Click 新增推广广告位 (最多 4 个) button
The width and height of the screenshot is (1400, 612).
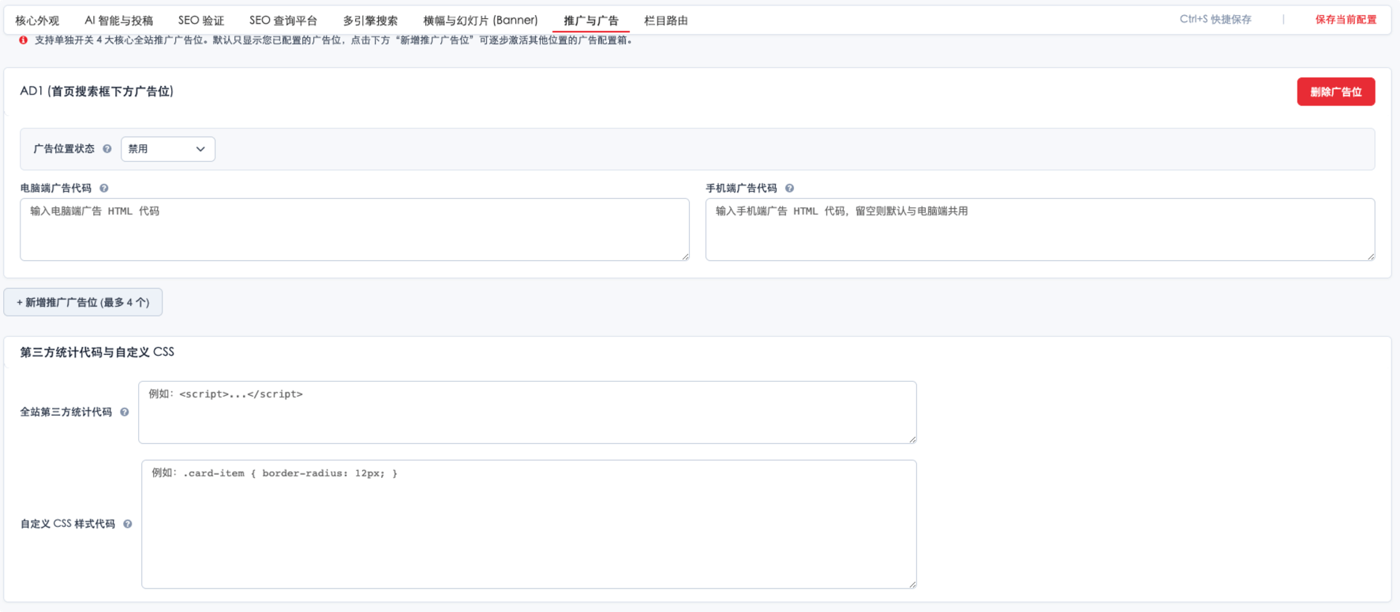[83, 302]
